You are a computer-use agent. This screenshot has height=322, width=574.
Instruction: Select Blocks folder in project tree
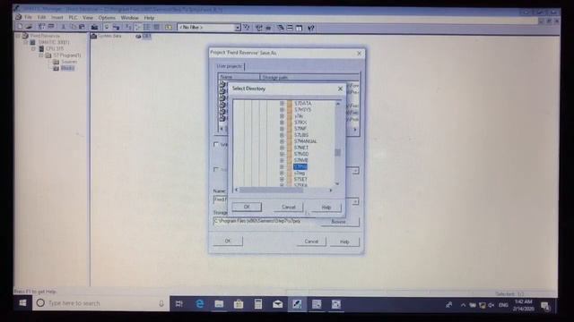click(67, 68)
